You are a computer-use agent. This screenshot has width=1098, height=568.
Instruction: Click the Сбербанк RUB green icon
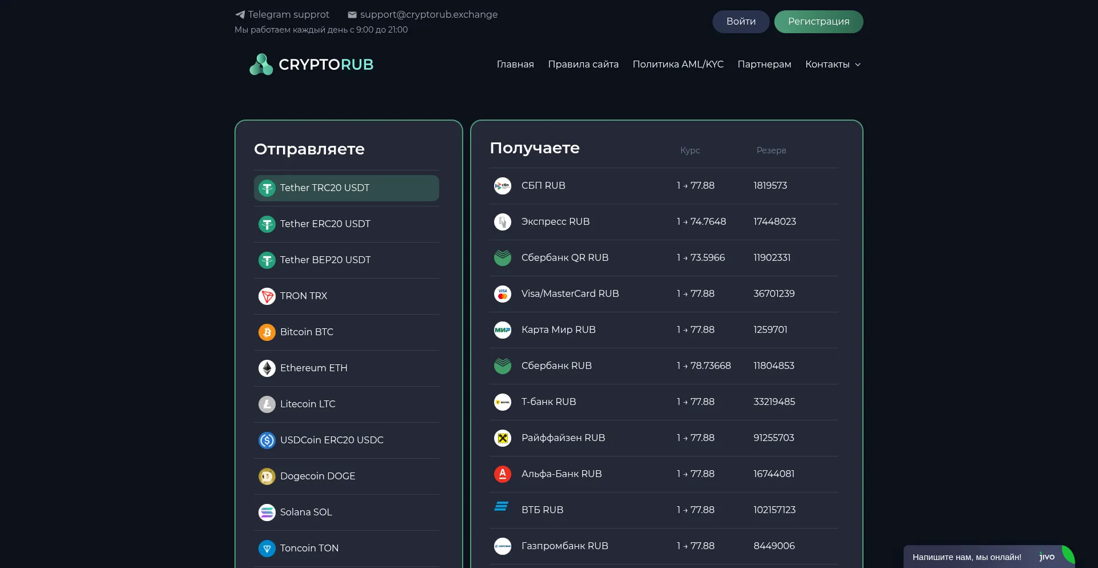(503, 366)
